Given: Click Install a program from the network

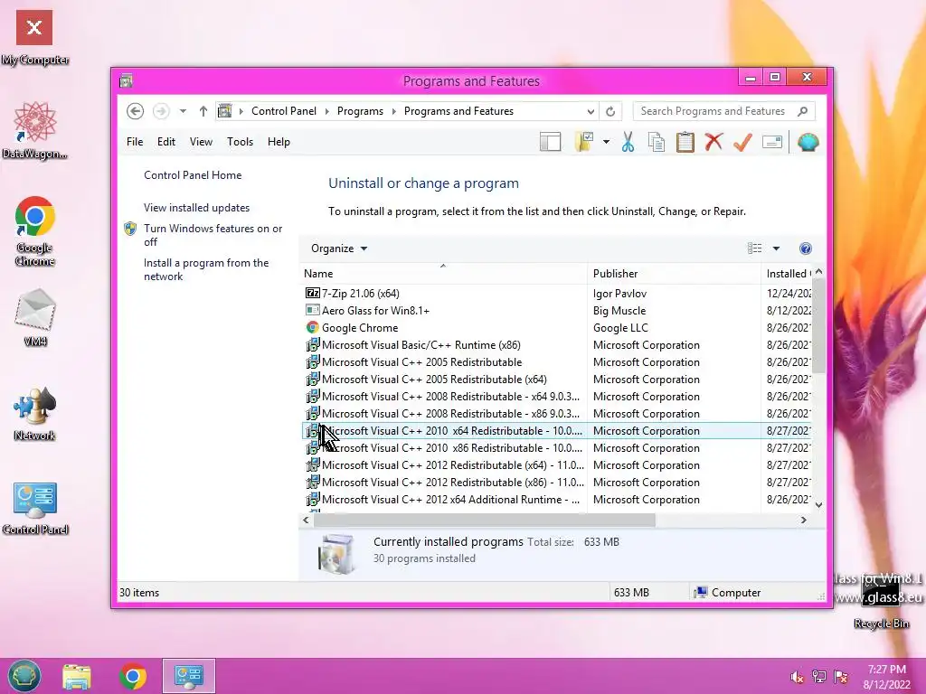Looking at the screenshot, I should tap(205, 269).
